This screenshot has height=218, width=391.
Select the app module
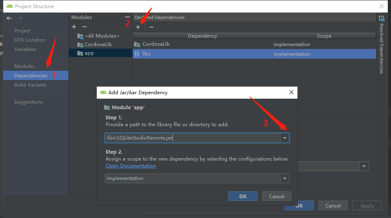pyautogui.click(x=100, y=53)
